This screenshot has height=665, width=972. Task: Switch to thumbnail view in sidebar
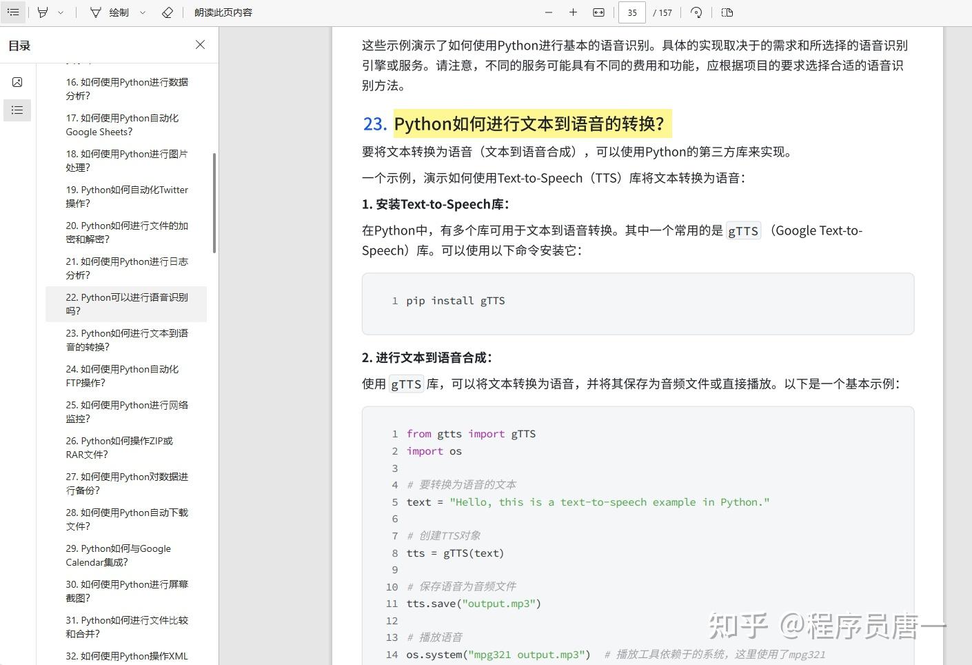17,81
